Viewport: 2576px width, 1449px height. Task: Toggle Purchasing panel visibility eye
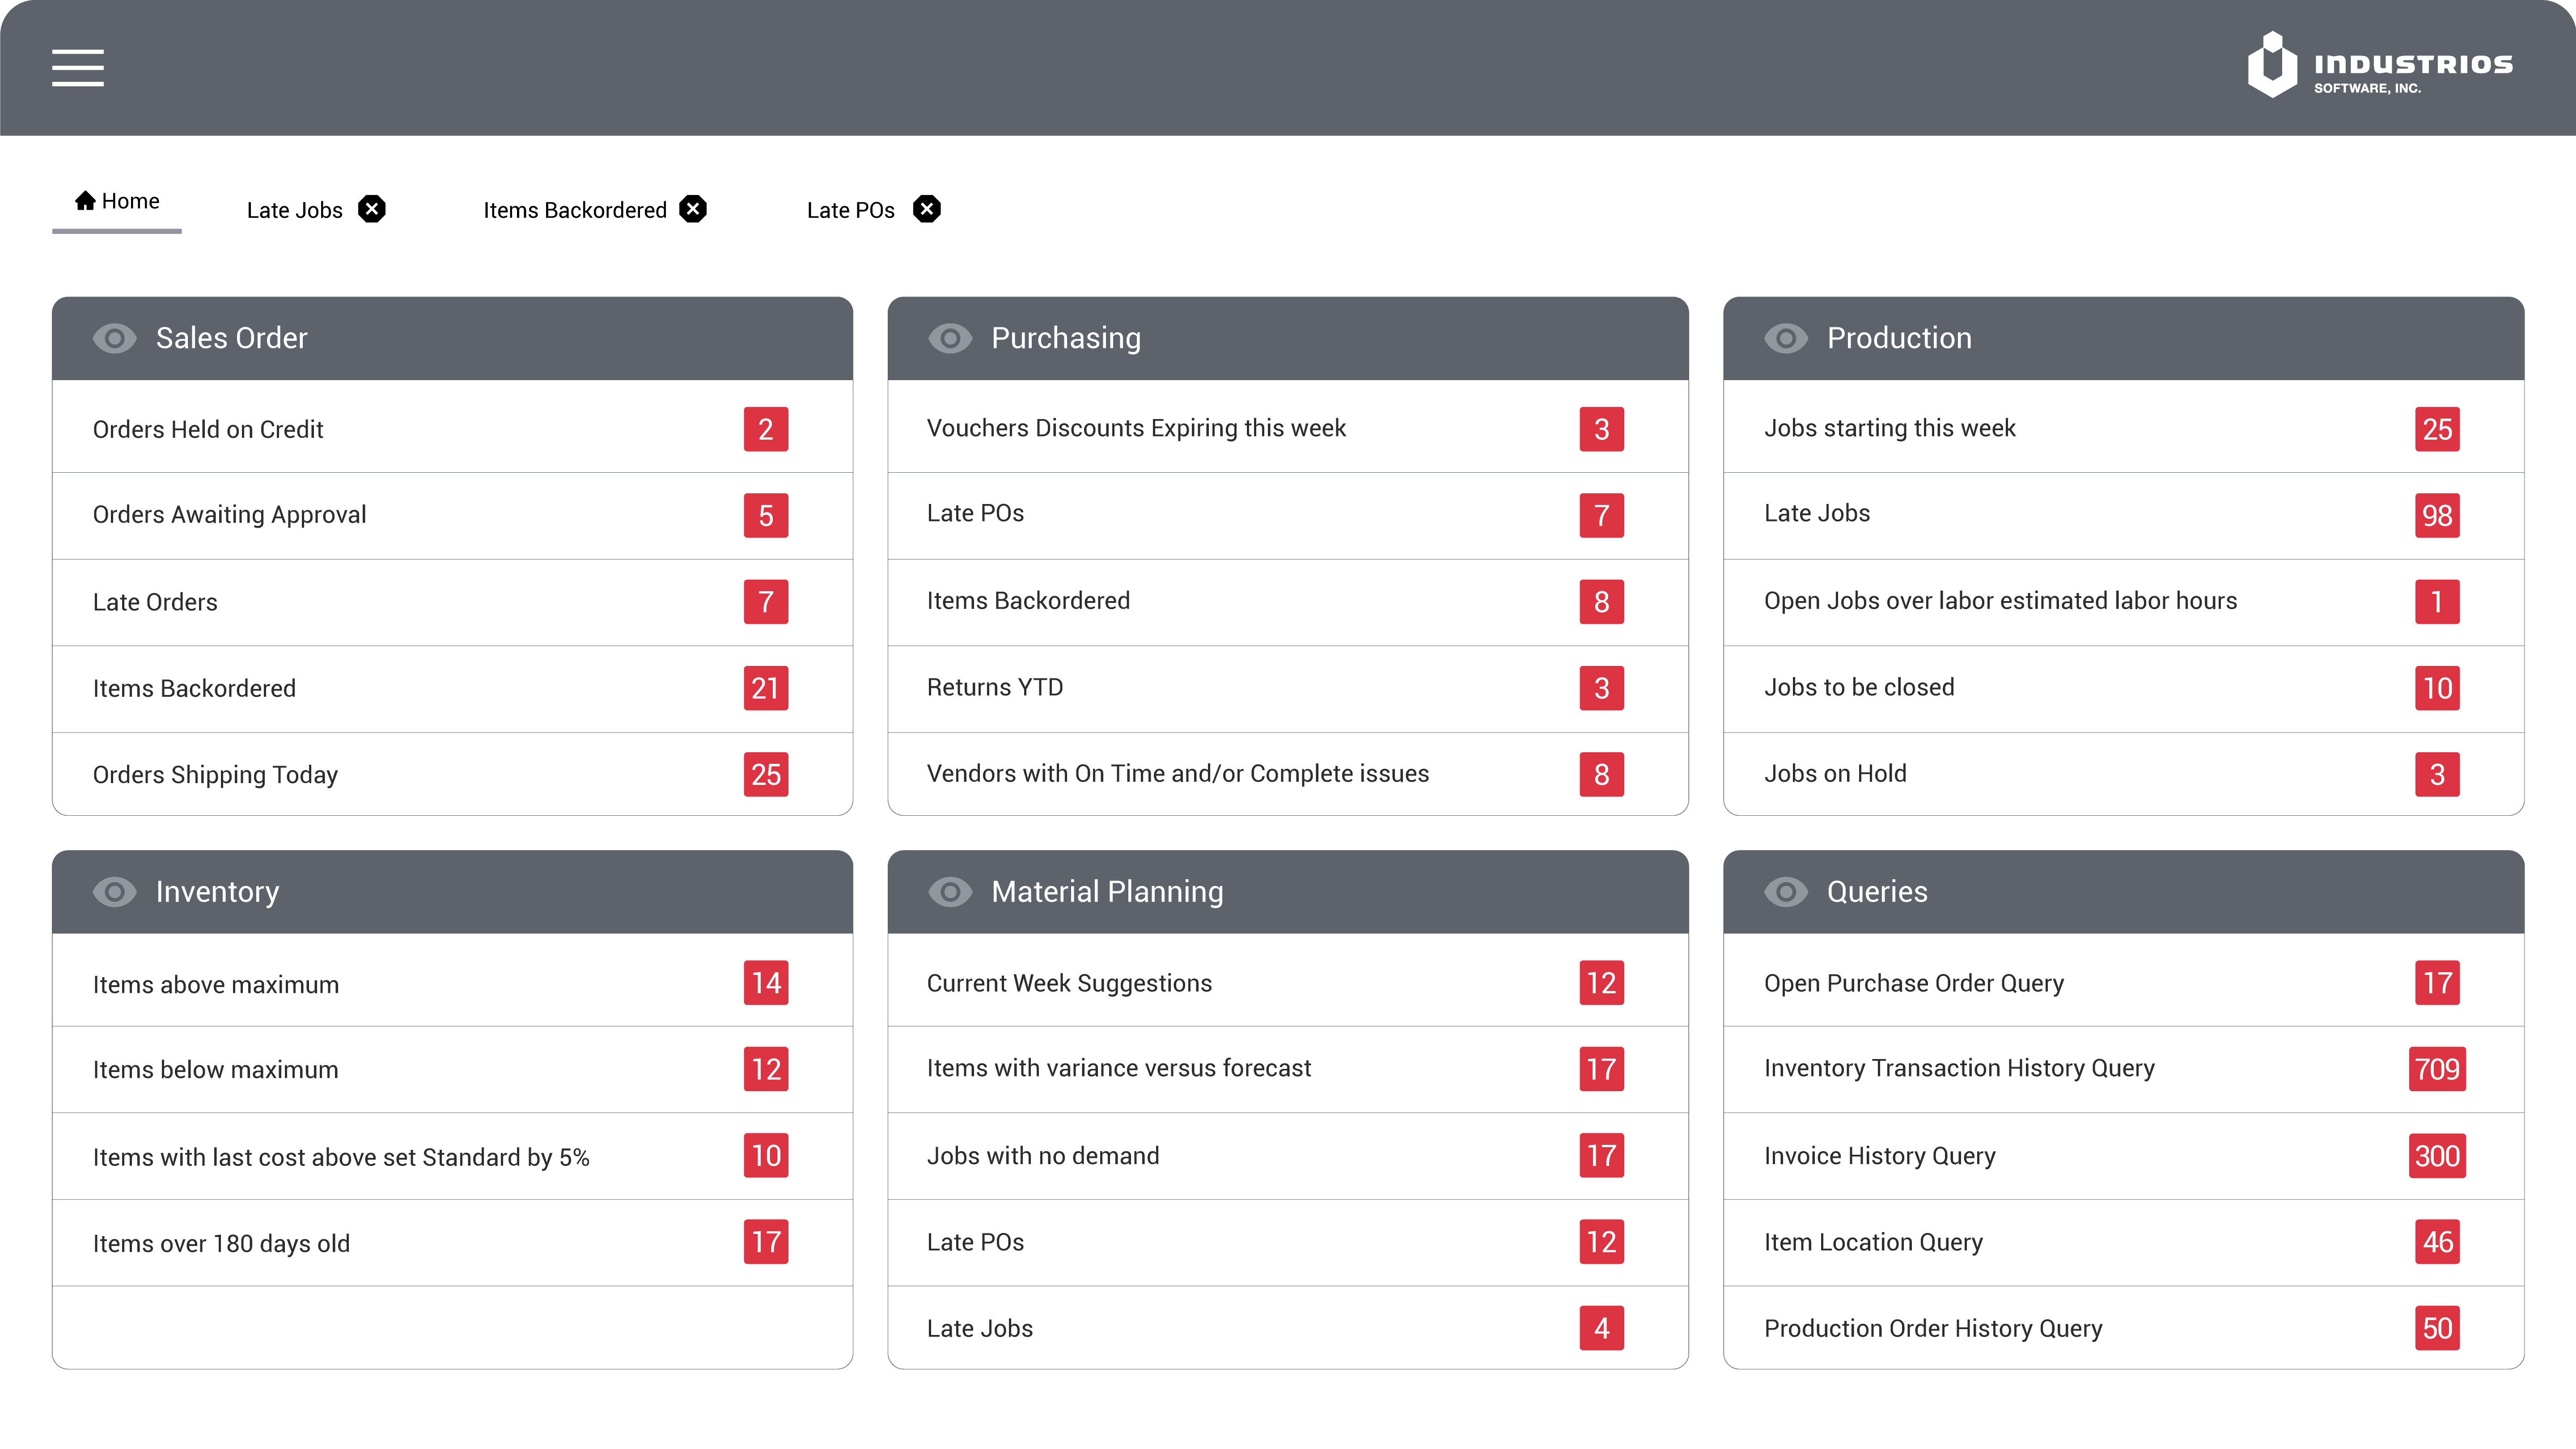[950, 338]
